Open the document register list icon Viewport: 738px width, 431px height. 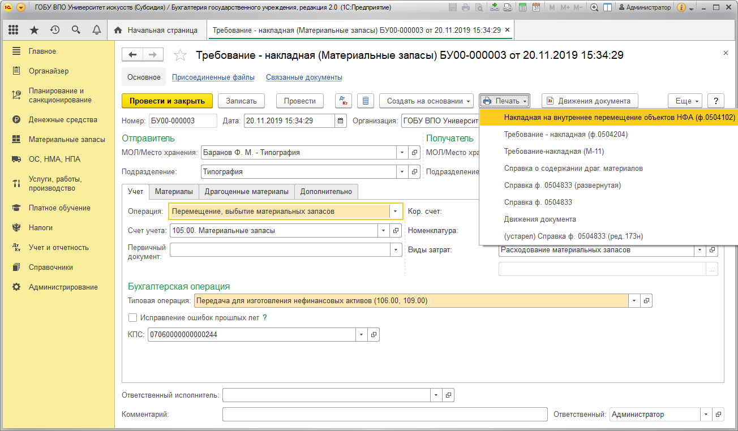[366, 101]
